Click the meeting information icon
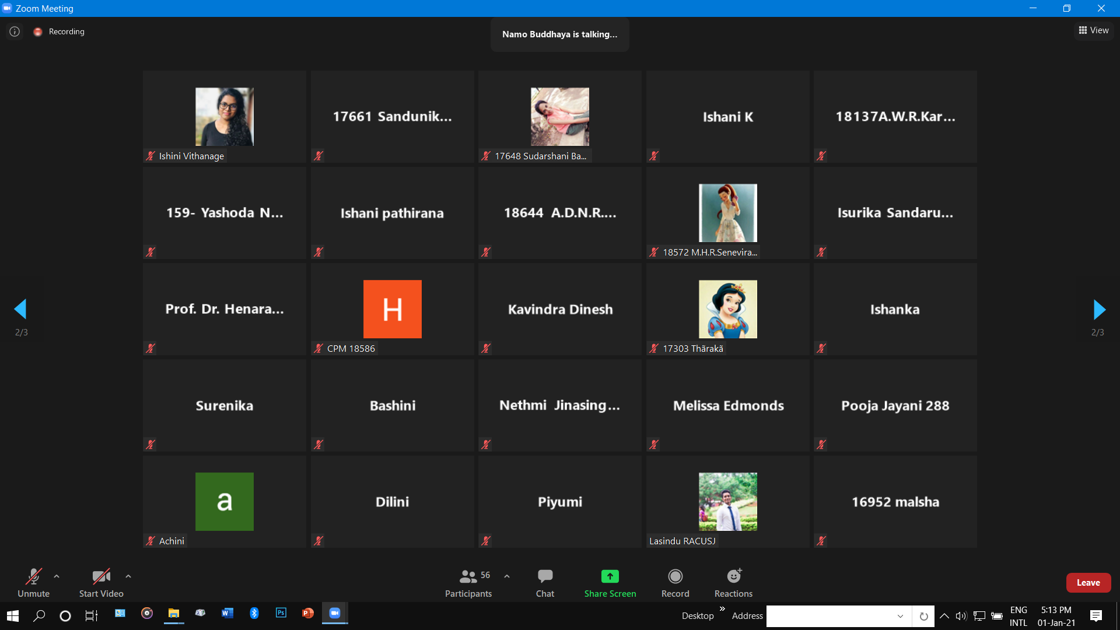Viewport: 1120px width, 630px height. 15,32
